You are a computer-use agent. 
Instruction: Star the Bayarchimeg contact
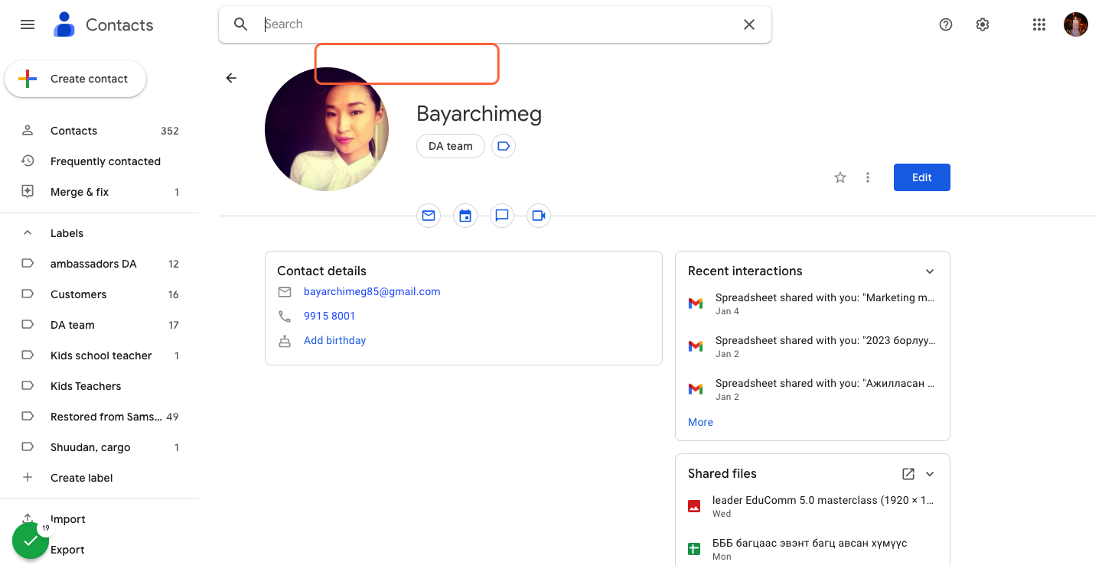(x=840, y=177)
